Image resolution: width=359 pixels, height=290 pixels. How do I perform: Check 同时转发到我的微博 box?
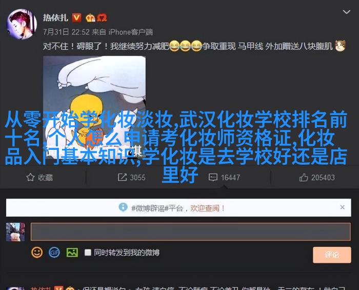[x=88, y=253]
